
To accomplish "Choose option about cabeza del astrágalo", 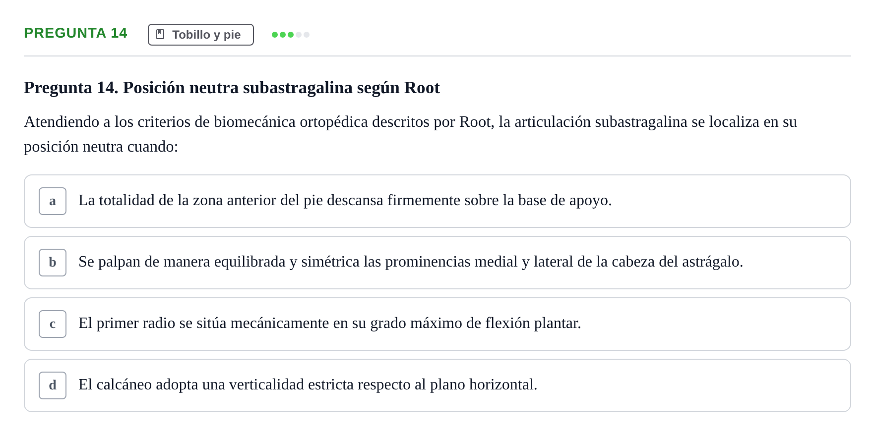I will 437,263.
